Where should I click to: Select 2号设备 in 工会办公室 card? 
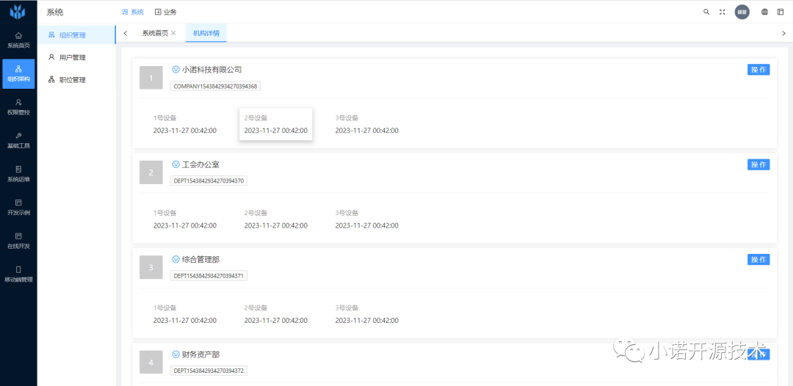coord(275,219)
